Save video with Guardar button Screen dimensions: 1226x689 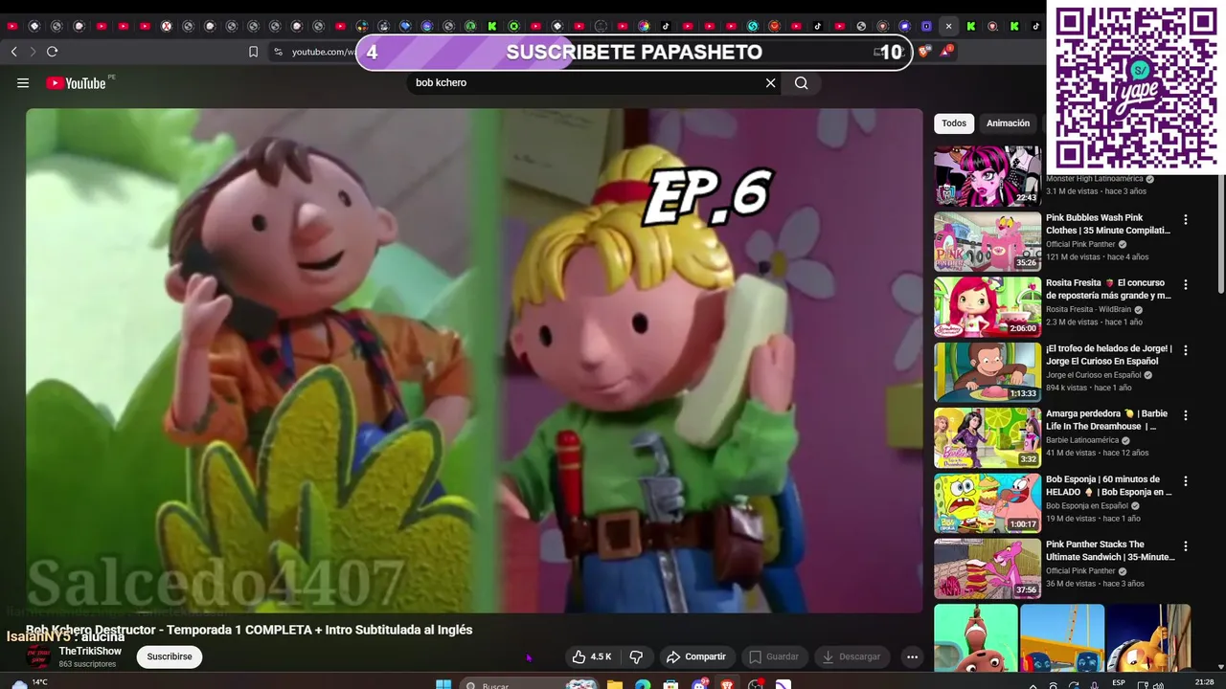click(x=774, y=656)
